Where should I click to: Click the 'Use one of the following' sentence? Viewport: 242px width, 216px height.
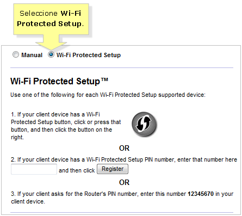pyautogui.click(x=108, y=95)
